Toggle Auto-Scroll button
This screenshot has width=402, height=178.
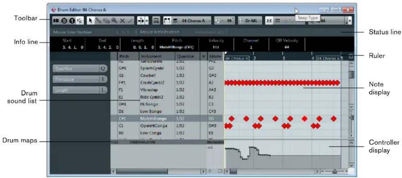[141, 21]
